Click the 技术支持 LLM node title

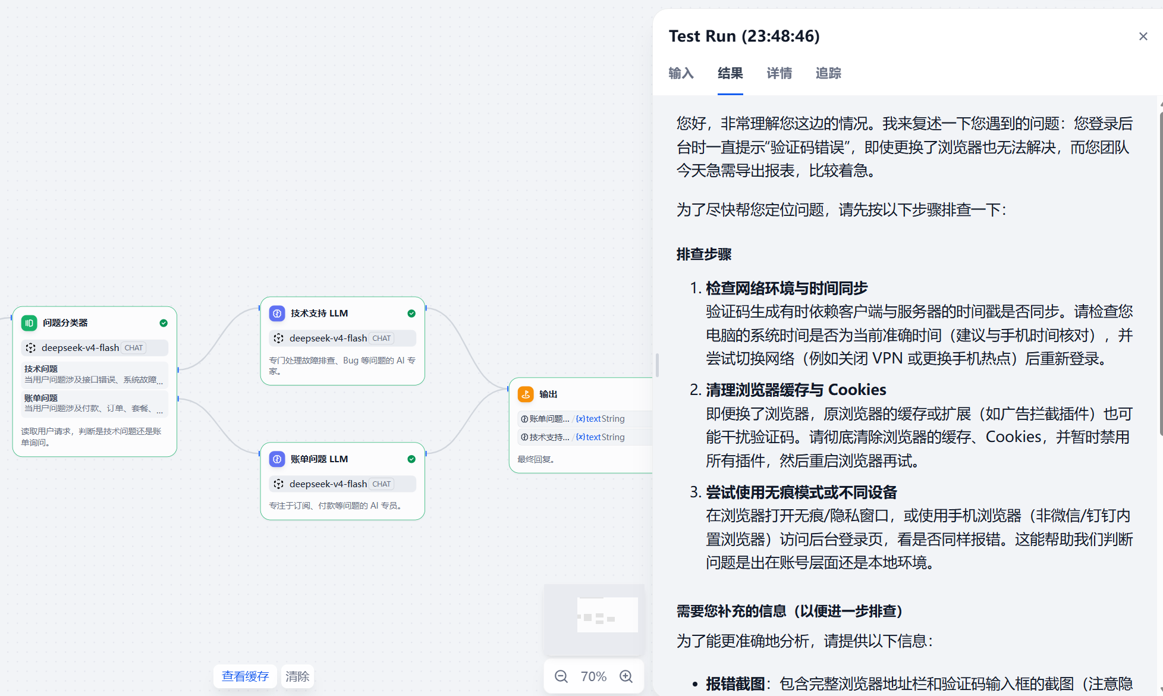tap(319, 313)
